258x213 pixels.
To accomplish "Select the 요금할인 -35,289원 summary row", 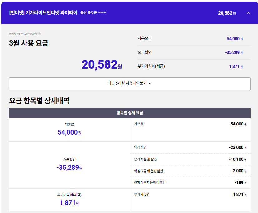I will click(x=190, y=52).
